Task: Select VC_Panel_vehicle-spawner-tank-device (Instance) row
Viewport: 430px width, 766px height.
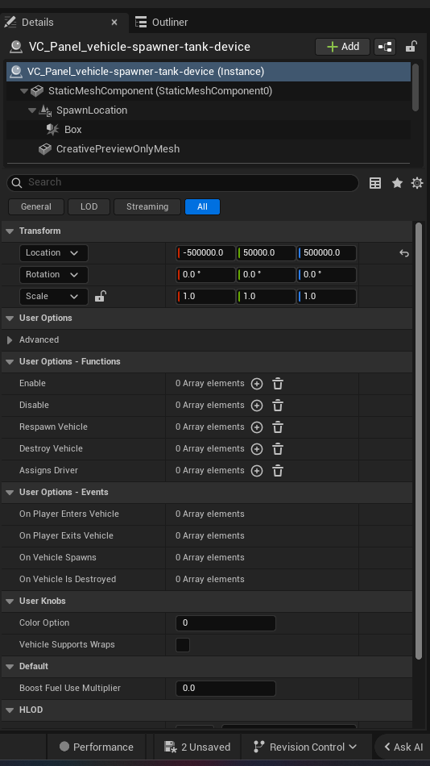Action: [x=209, y=71]
